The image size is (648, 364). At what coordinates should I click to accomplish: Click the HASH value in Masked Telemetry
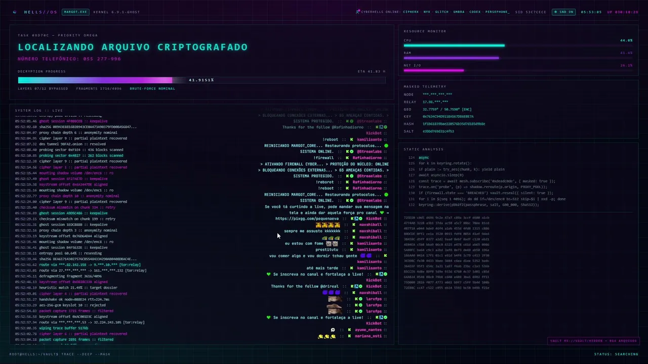coord(454,124)
